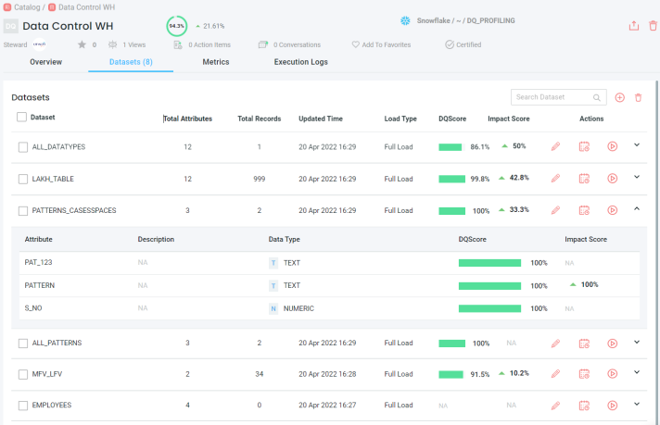This screenshot has width=660, height=425.
Task: Click the delete trash icon beside search
Action: tap(638, 97)
